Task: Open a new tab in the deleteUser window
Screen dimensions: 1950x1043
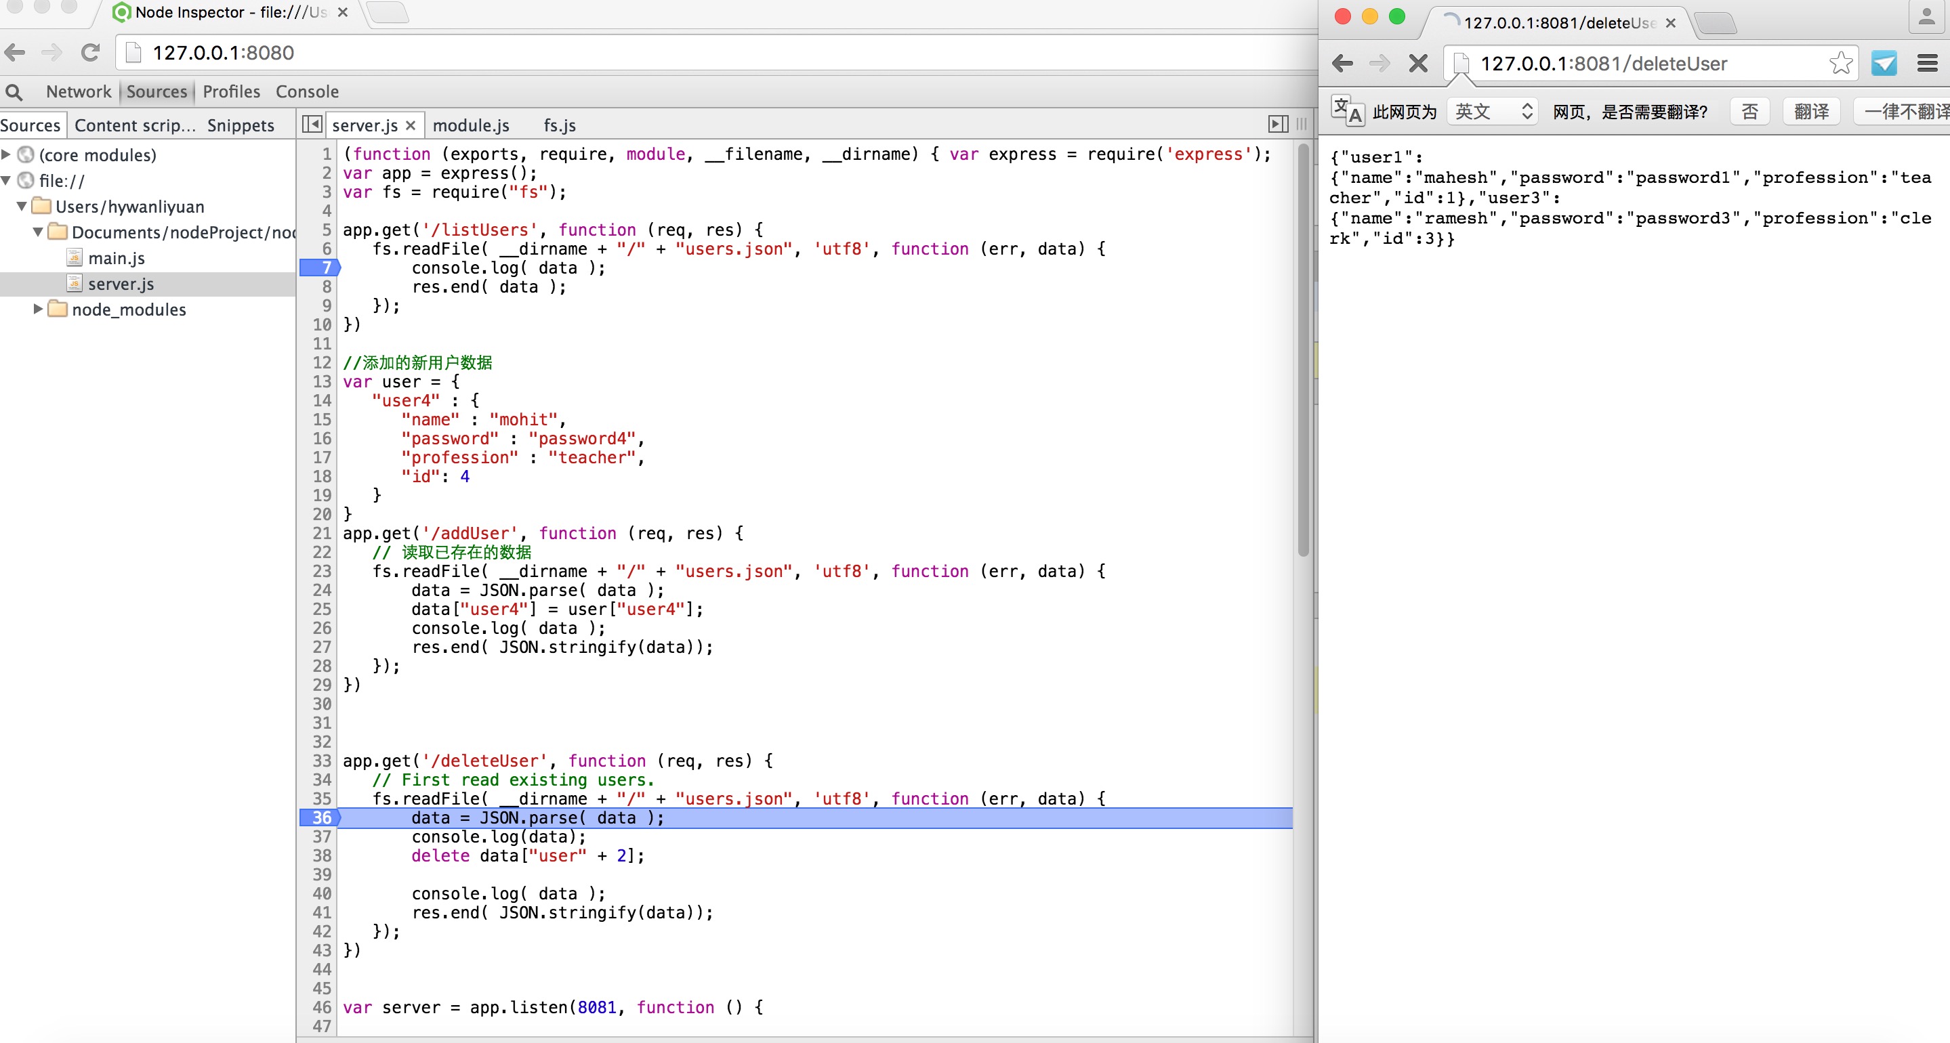Action: [x=1715, y=23]
